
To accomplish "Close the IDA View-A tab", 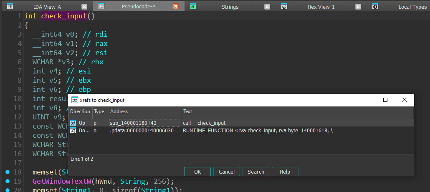I will coord(84,7).
